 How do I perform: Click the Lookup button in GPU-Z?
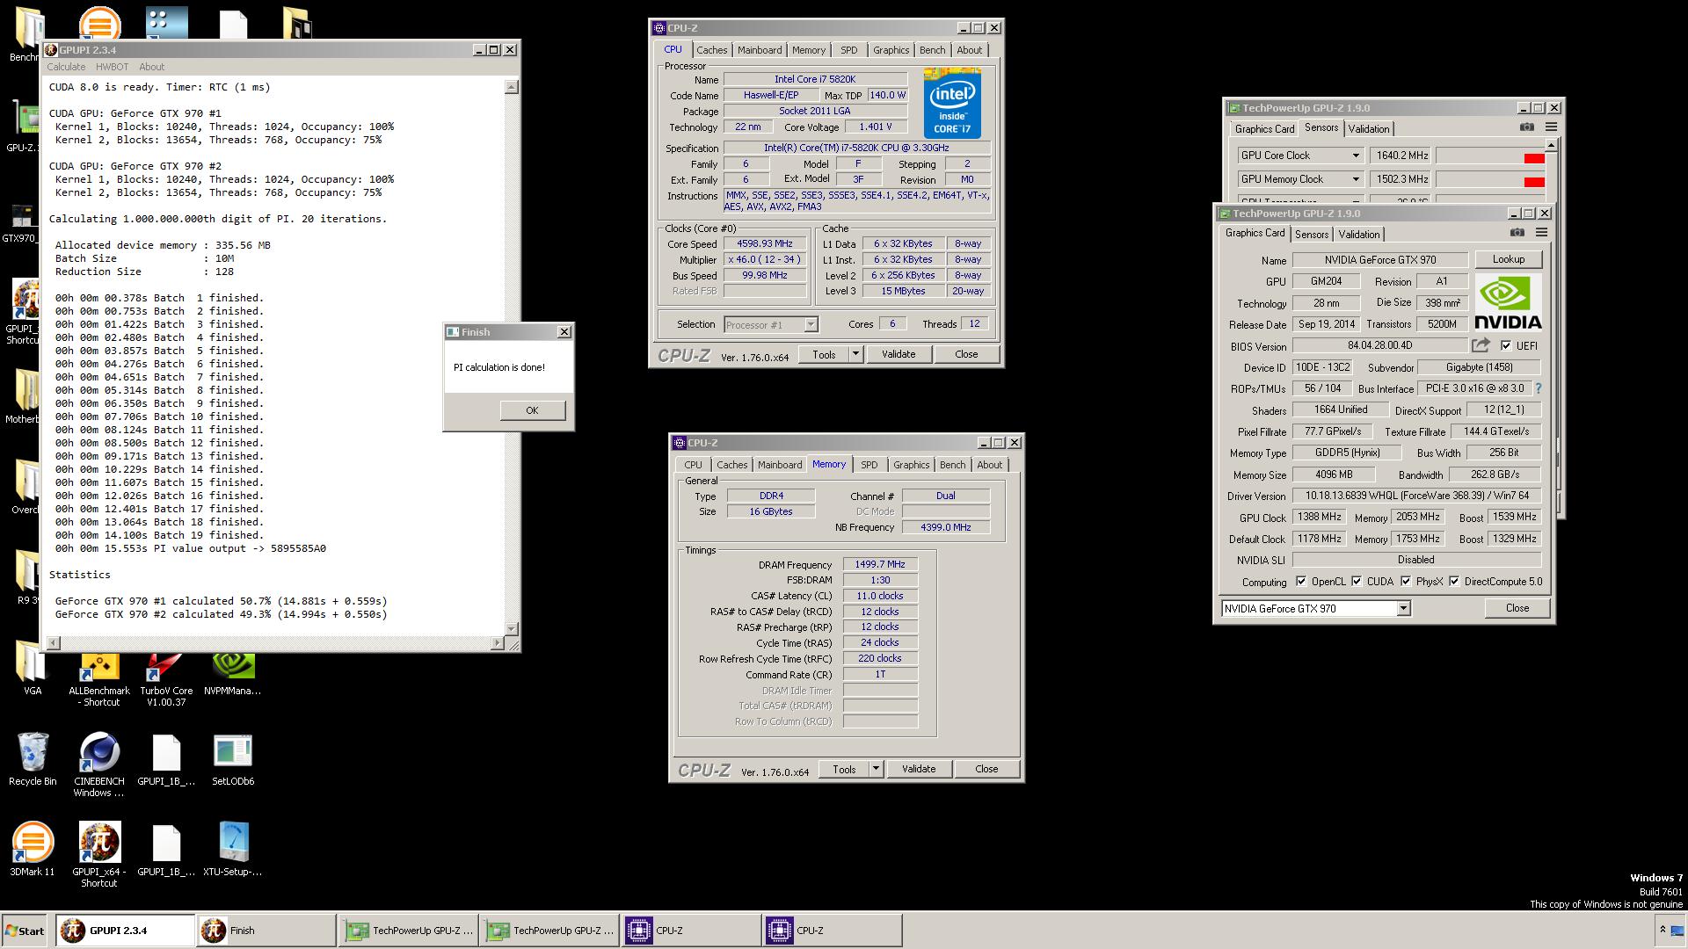coord(1508,259)
